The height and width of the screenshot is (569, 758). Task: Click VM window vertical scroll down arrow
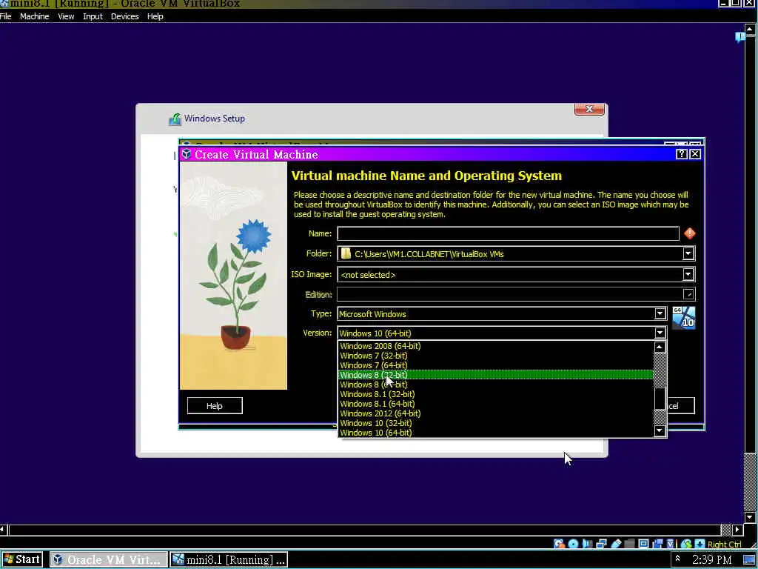click(749, 517)
